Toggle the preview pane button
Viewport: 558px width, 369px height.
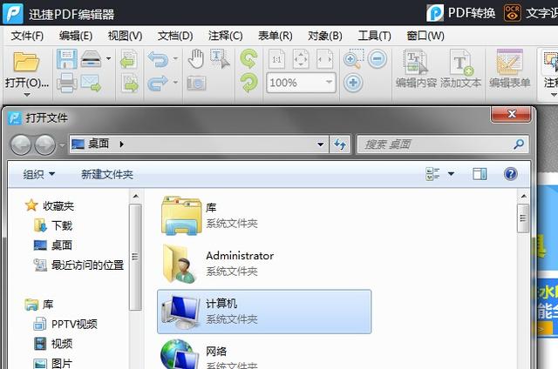tap(480, 174)
